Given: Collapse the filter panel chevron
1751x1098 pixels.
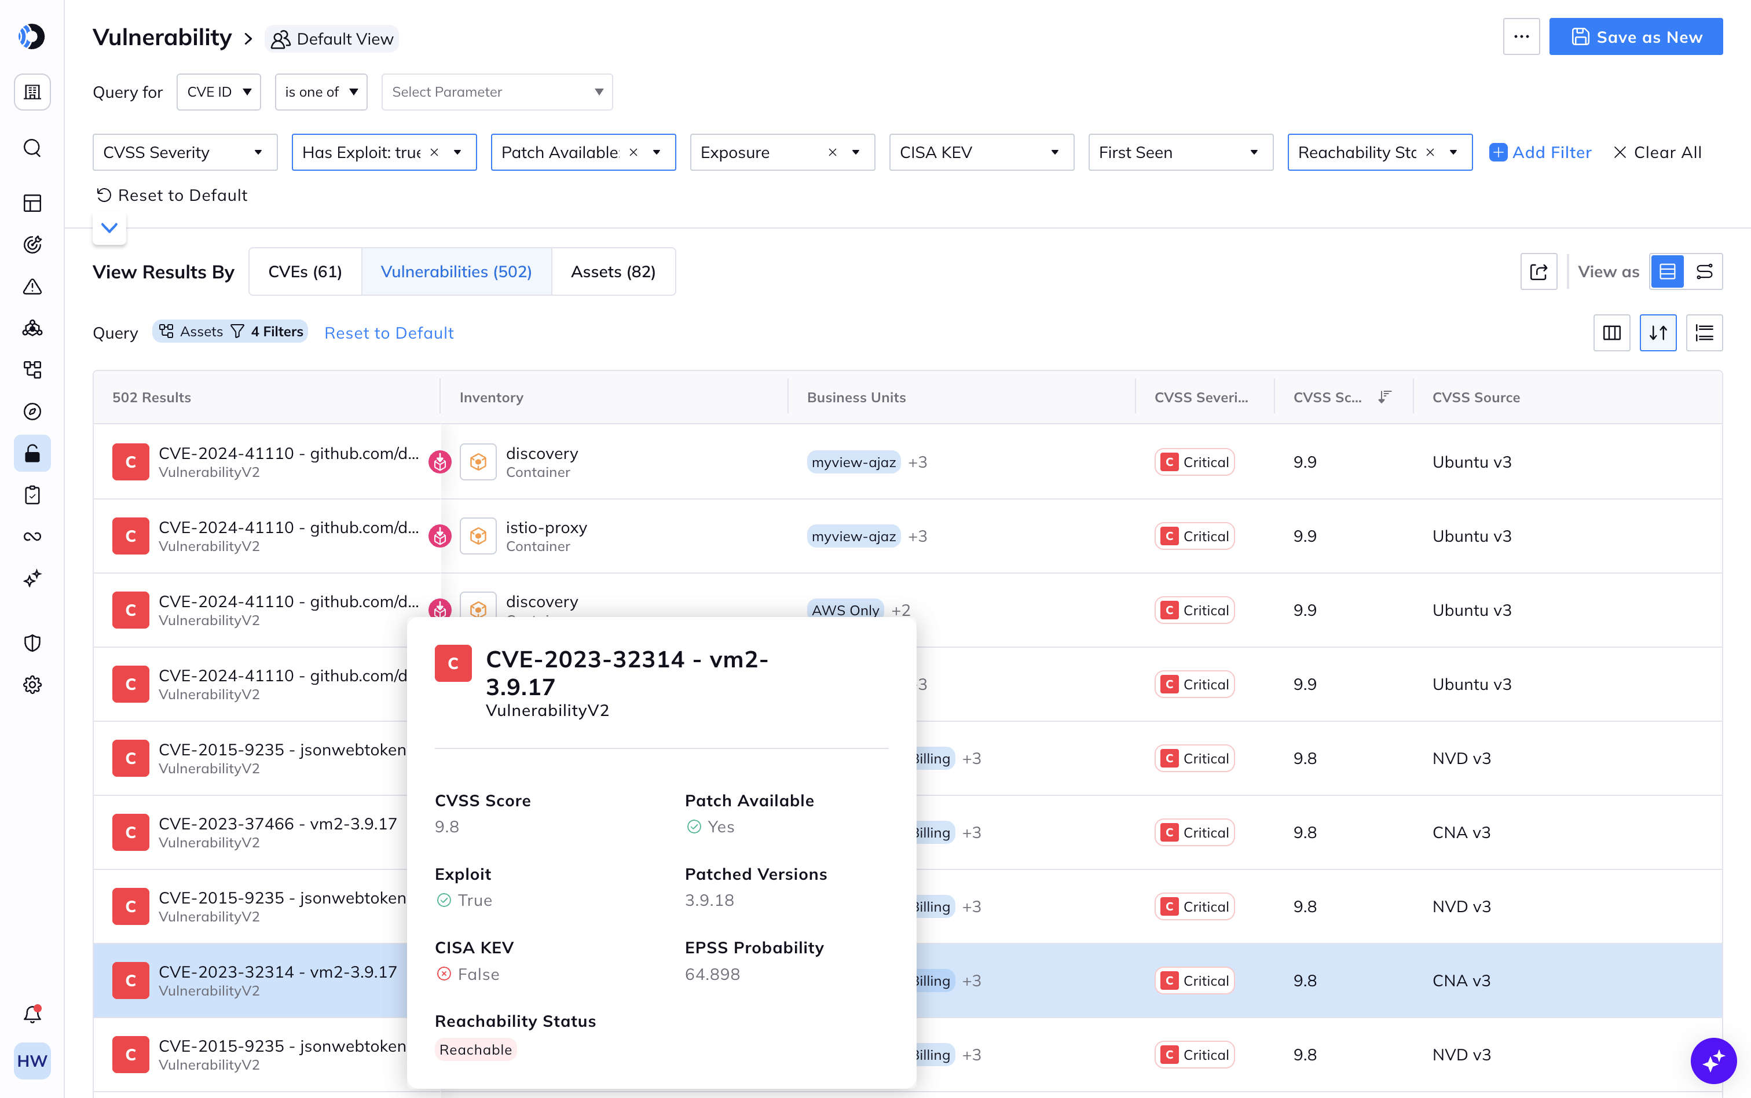Looking at the screenshot, I should coord(109,228).
